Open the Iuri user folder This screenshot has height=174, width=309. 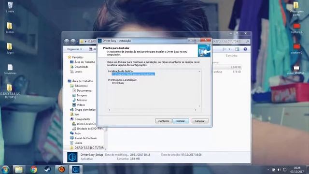(74, 114)
